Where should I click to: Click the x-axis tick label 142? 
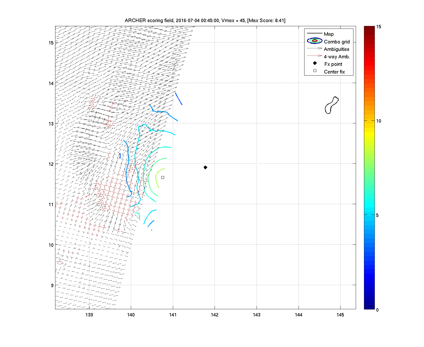tap(215, 315)
